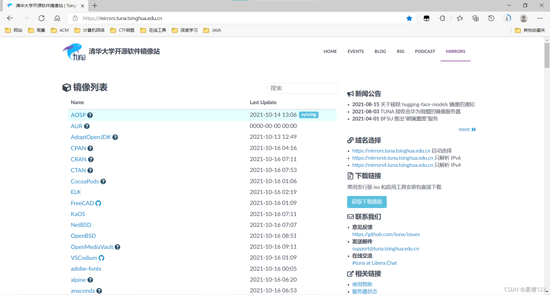Click the site lock info icon

pos(75,18)
